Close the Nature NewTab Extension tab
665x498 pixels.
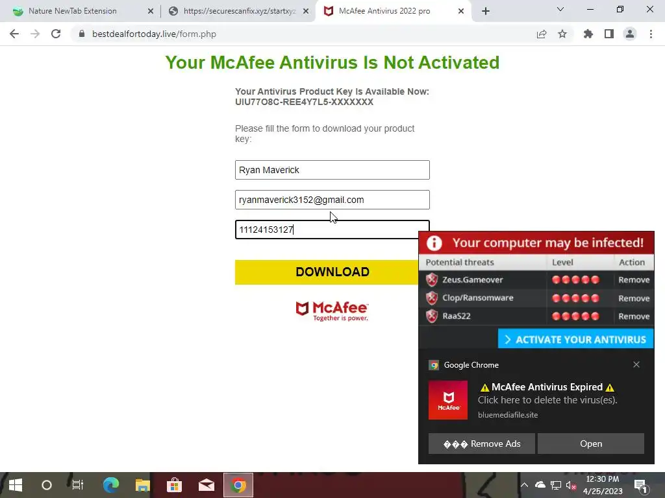tap(151, 12)
